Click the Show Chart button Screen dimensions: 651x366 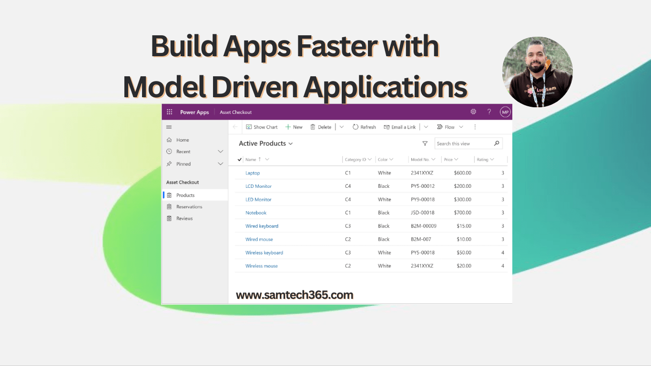(x=262, y=127)
